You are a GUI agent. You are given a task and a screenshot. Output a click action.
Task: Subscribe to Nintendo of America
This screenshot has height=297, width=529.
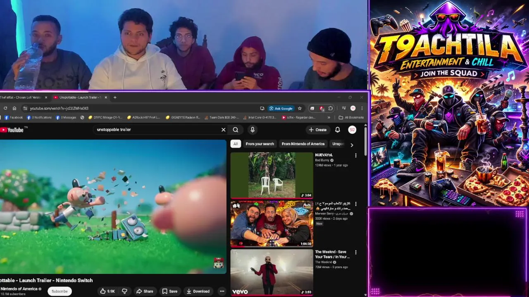60,291
